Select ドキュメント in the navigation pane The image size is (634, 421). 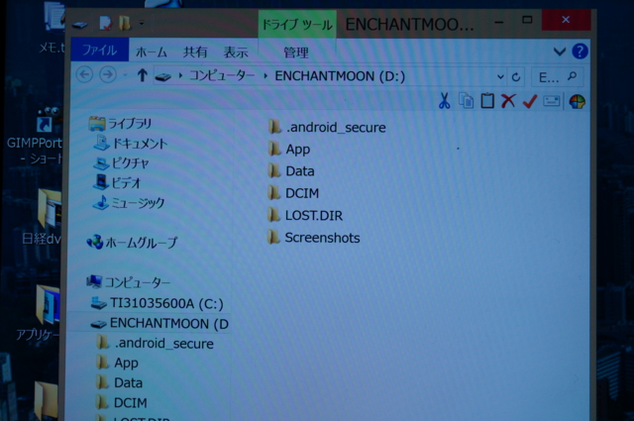(x=130, y=144)
